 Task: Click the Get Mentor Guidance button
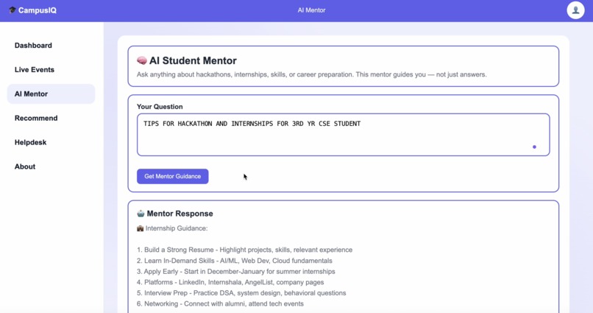[172, 176]
